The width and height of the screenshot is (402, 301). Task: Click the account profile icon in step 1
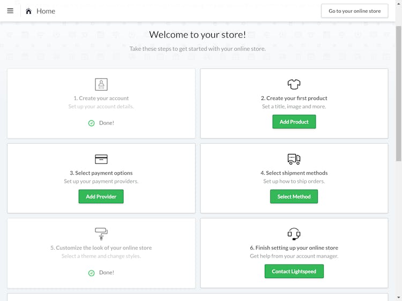click(x=101, y=84)
